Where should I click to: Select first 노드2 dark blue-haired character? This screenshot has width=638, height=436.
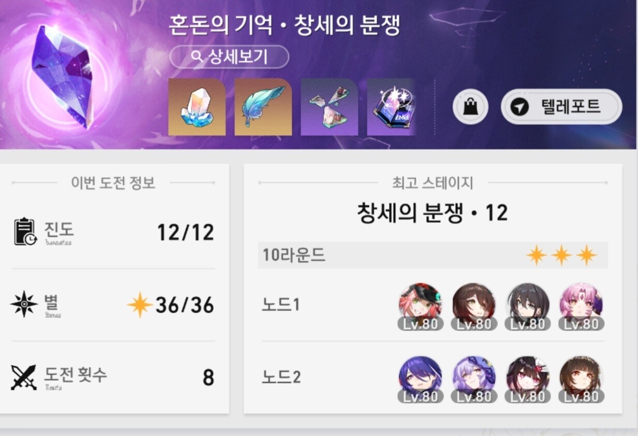(421, 379)
